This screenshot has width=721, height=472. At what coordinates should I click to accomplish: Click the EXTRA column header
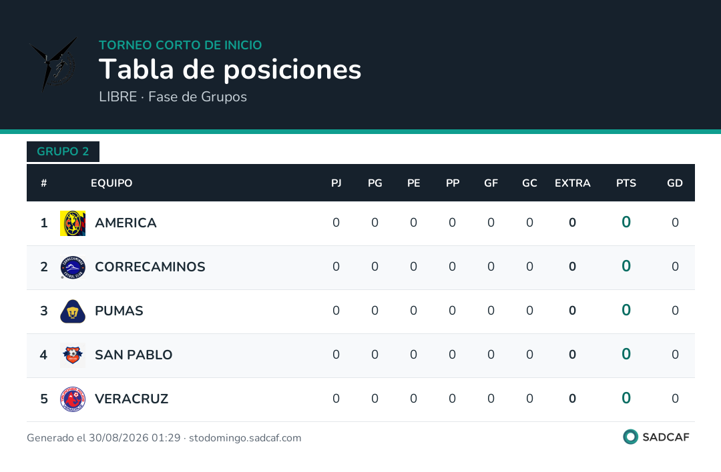point(573,183)
